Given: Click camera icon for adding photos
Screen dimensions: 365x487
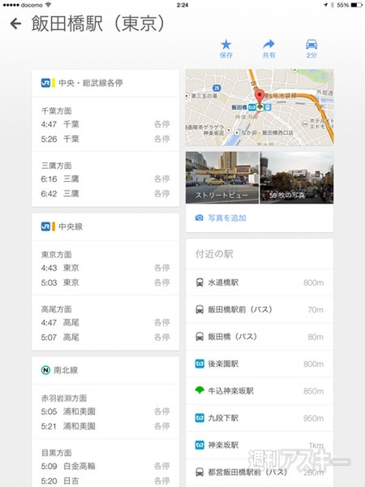Looking at the screenshot, I should (199, 218).
